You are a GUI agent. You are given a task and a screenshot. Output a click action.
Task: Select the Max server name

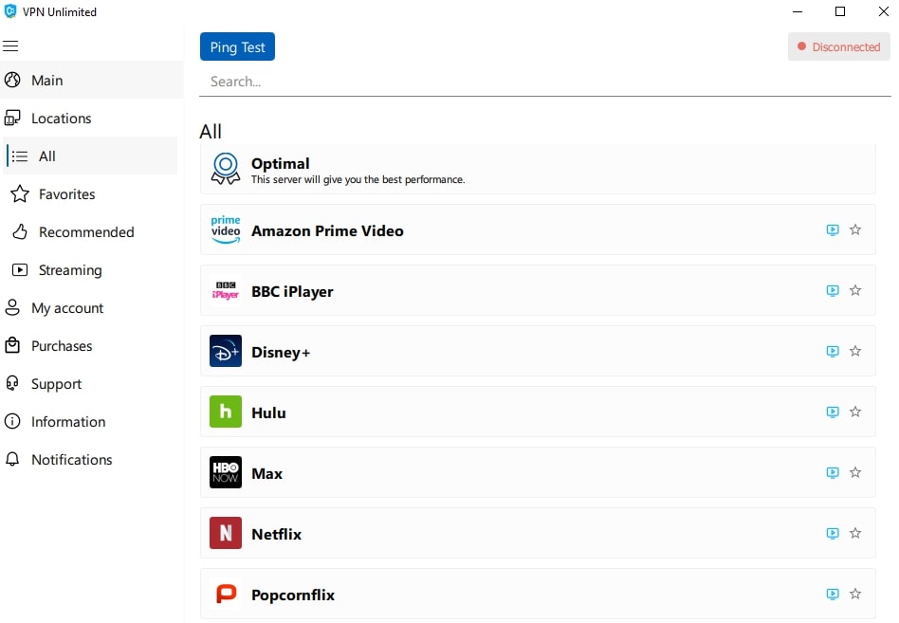pyautogui.click(x=267, y=473)
